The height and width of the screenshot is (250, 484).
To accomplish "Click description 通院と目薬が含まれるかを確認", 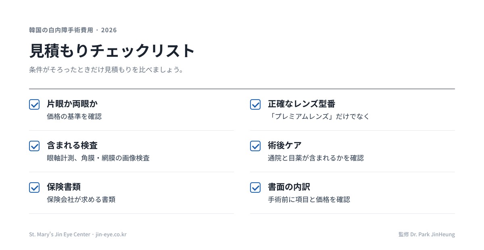I will pyautogui.click(x=316, y=158).
